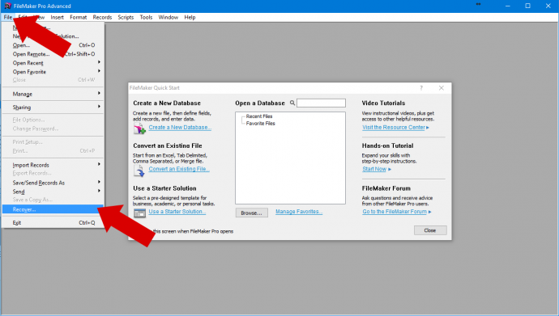Image resolution: width=559 pixels, height=316 pixels.
Task: Click the Starter Solution template icon
Action: (139, 213)
